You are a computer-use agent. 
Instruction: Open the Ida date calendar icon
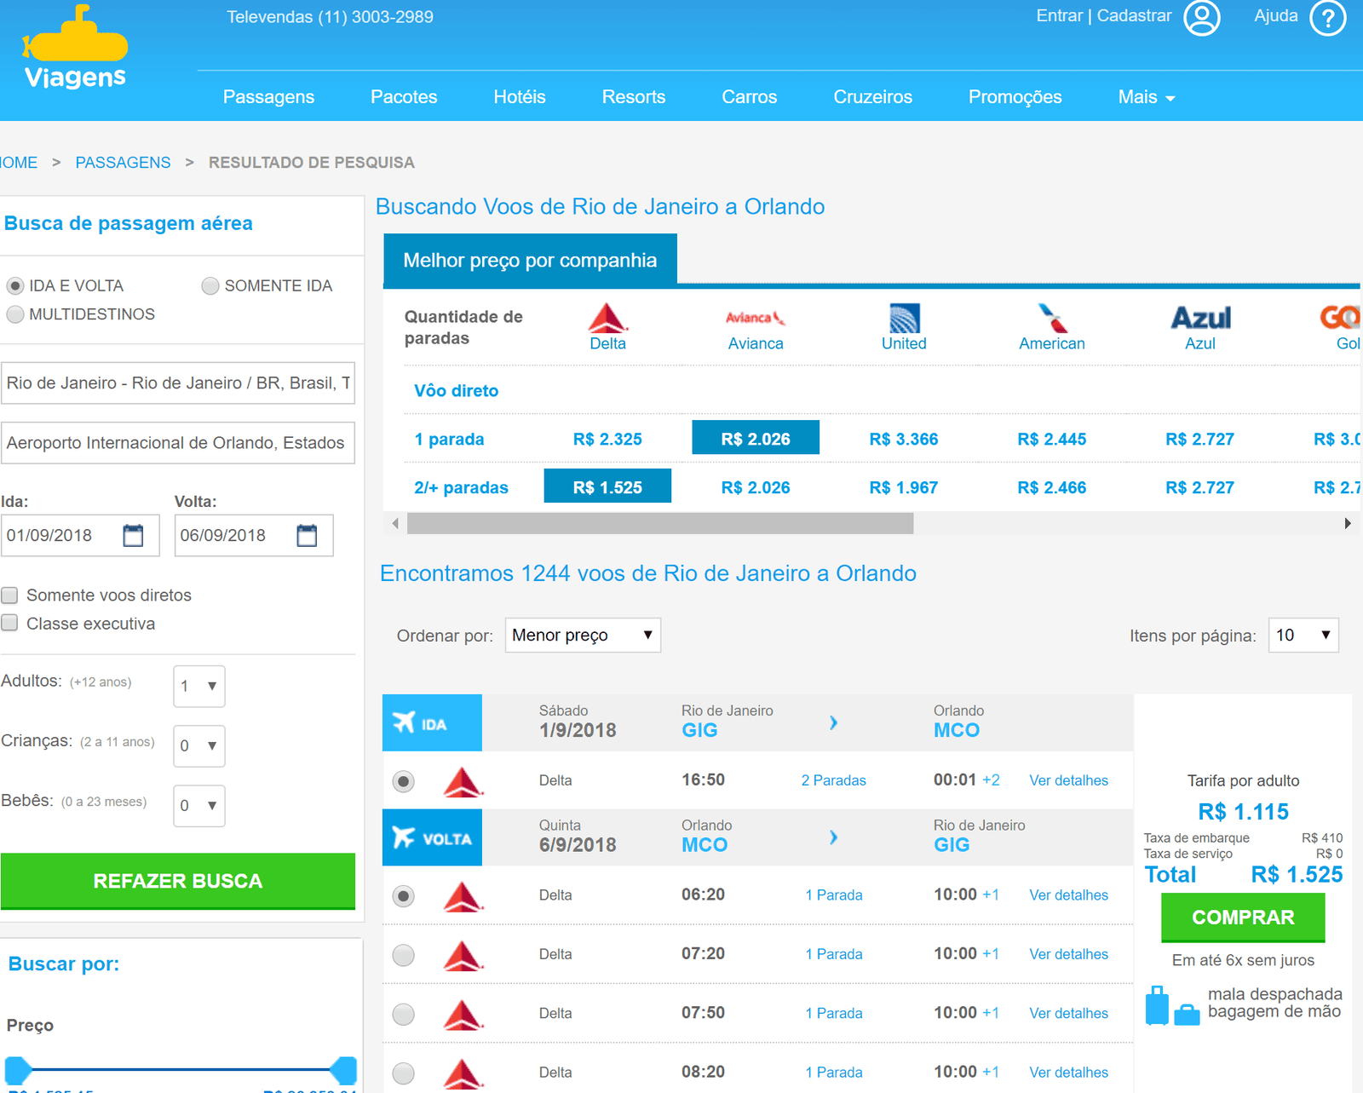point(133,536)
